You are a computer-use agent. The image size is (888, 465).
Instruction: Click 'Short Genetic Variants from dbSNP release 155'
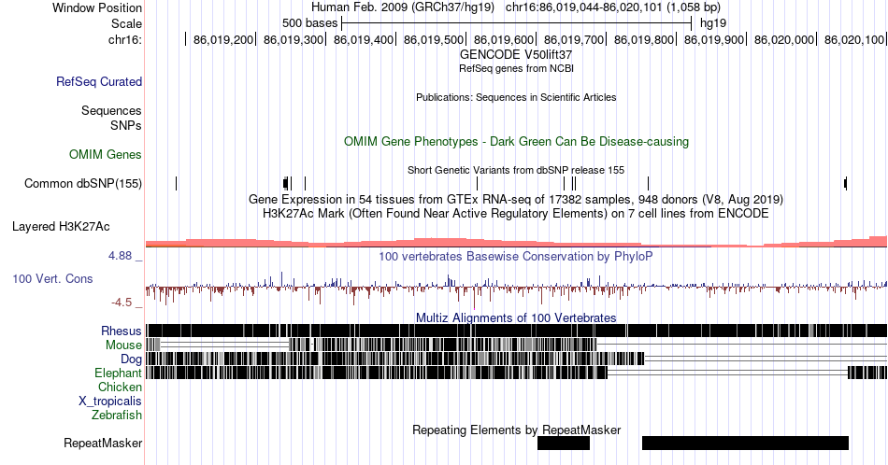(516, 170)
